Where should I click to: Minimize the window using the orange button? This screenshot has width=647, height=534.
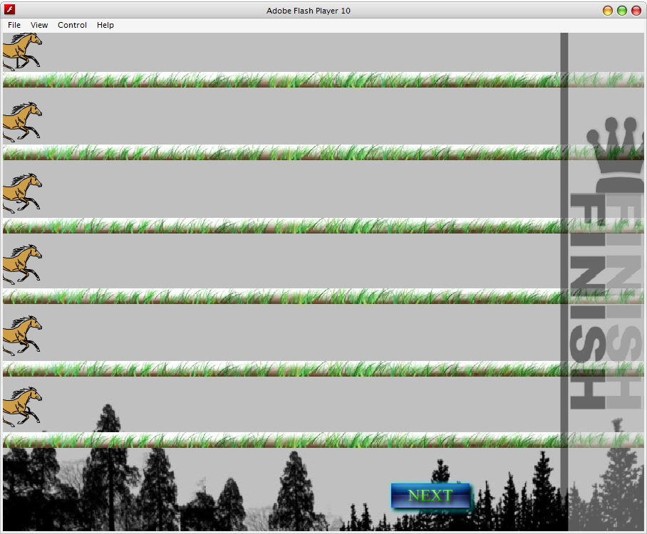click(608, 11)
